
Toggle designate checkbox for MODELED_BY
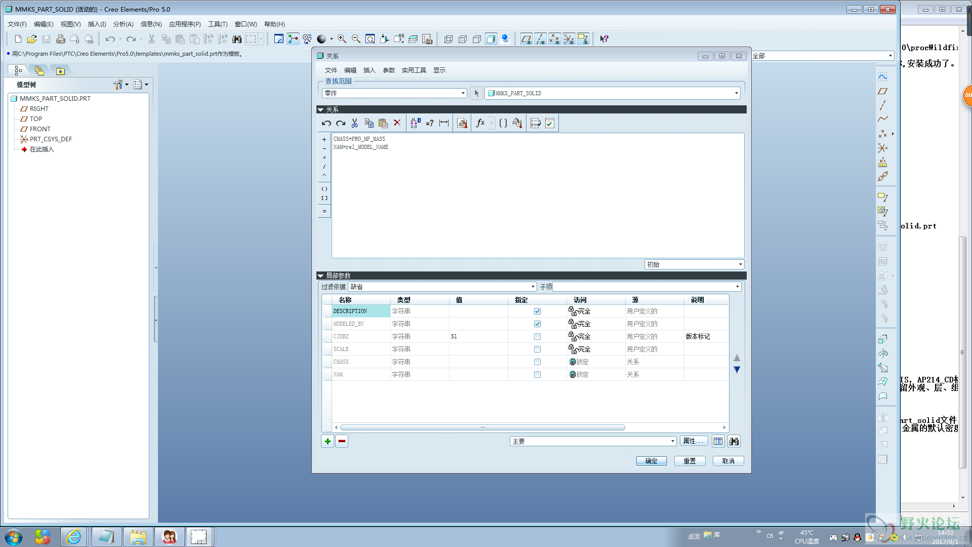[x=537, y=324]
